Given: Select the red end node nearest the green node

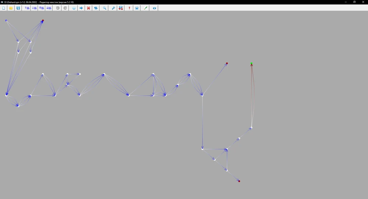Looking at the screenshot, I should [x=227, y=64].
